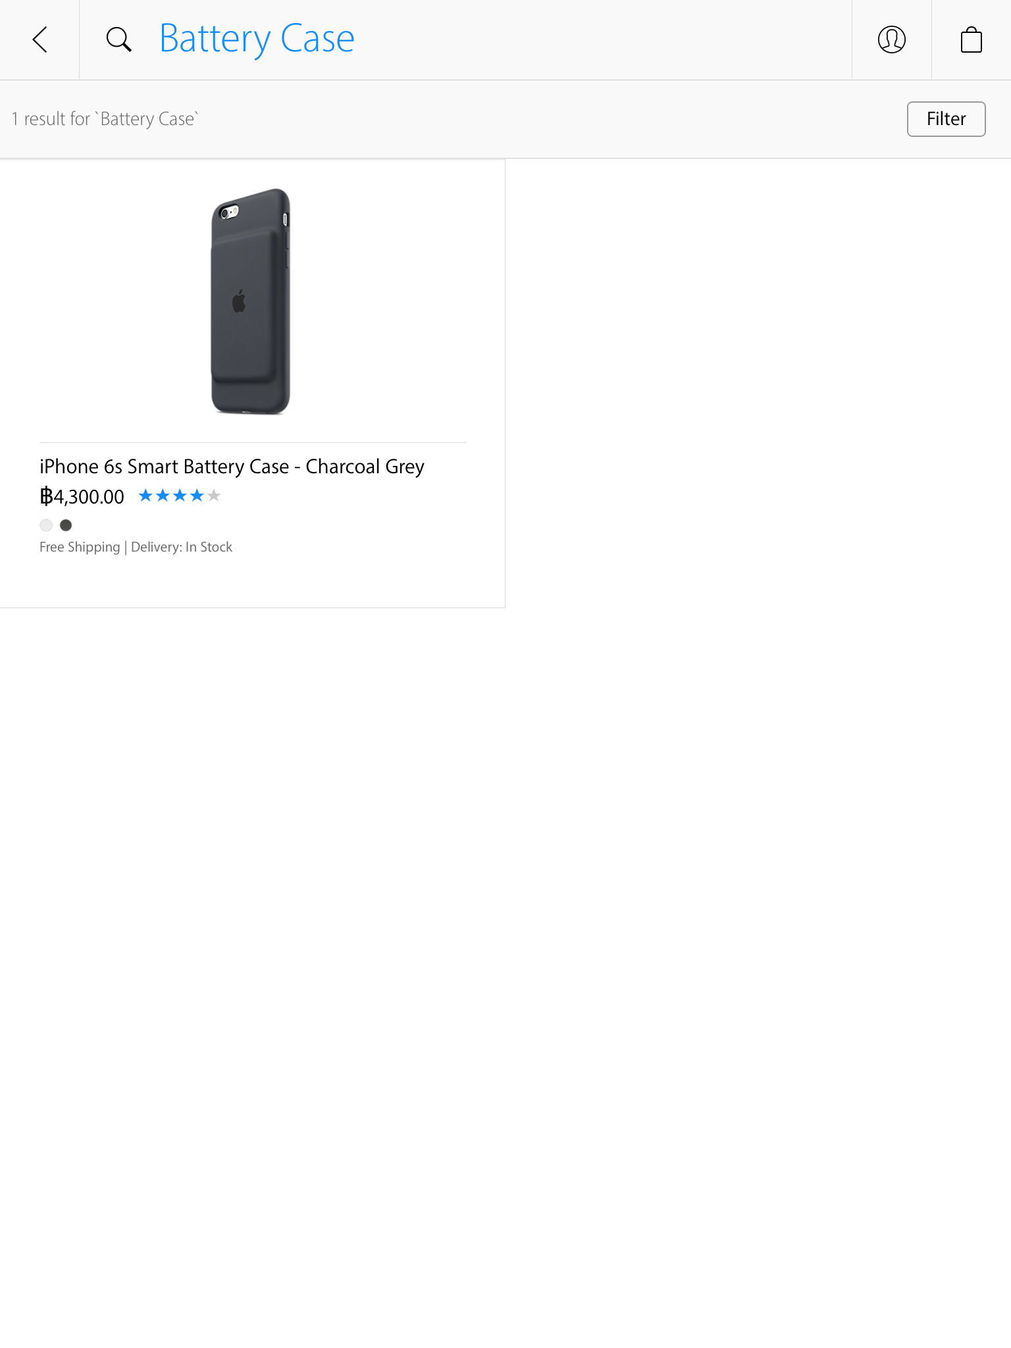Open the account profile icon

[x=892, y=39]
